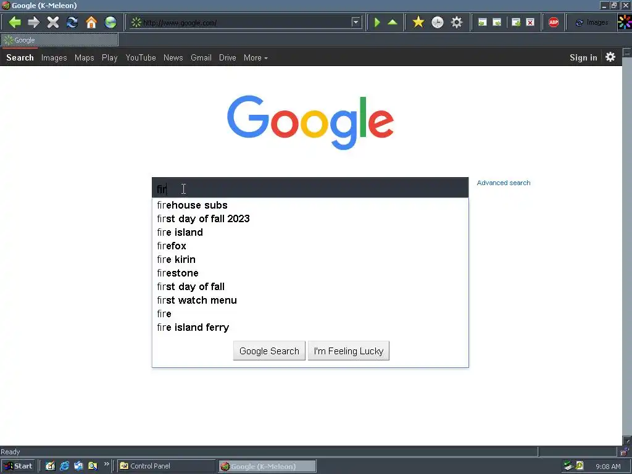
Task: Toggle the ABP Adblock Plus icon
Action: (554, 22)
